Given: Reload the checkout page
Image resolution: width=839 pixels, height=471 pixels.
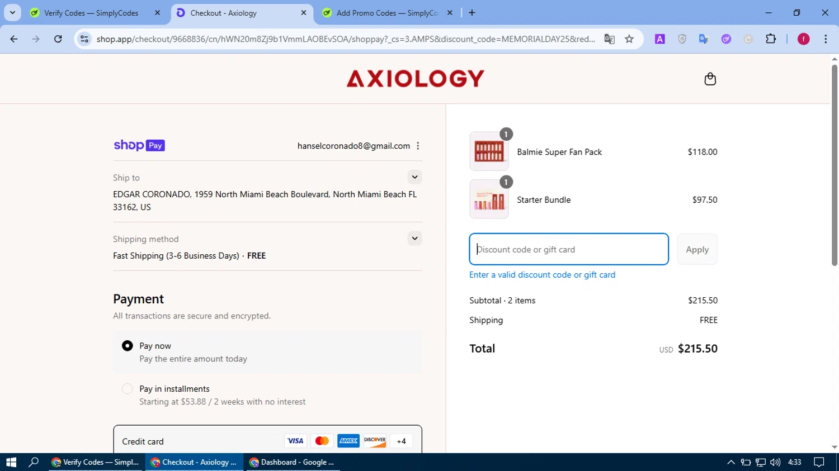Looking at the screenshot, I should click(58, 39).
